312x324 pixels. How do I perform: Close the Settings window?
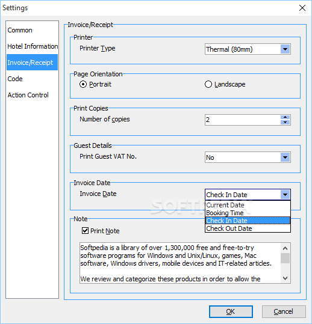[302, 8]
